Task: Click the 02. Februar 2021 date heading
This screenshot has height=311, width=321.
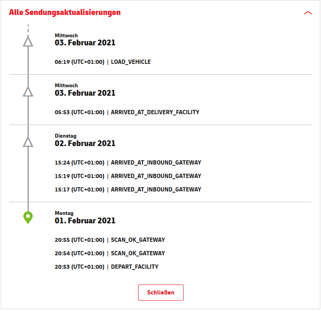Action: [85, 143]
